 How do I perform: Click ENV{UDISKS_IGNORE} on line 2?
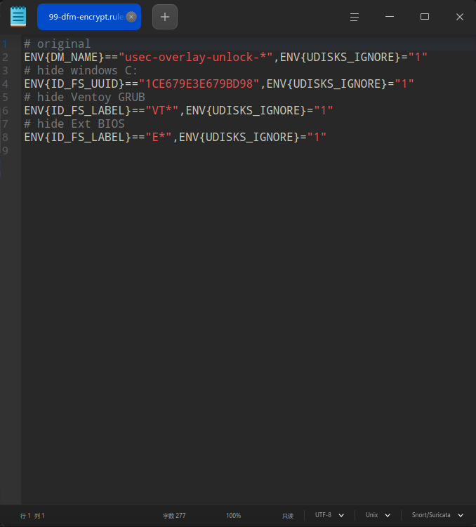[341, 57]
